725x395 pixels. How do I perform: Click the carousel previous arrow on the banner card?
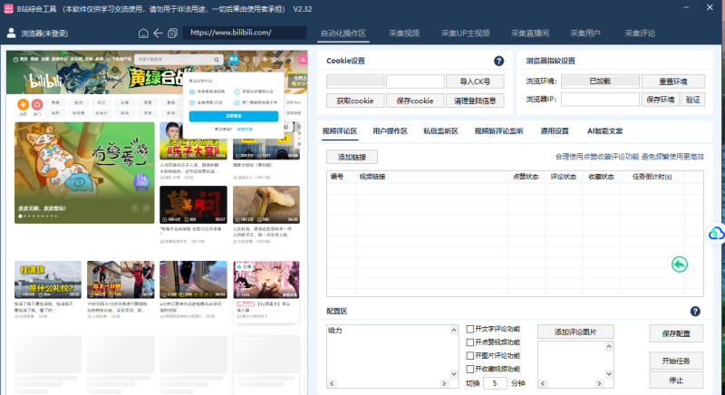[x=135, y=207]
